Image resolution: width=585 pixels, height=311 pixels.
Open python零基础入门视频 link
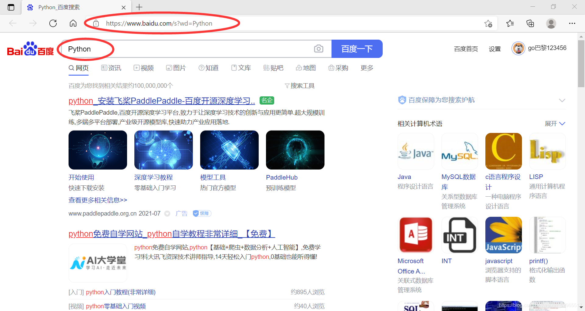[116, 306]
